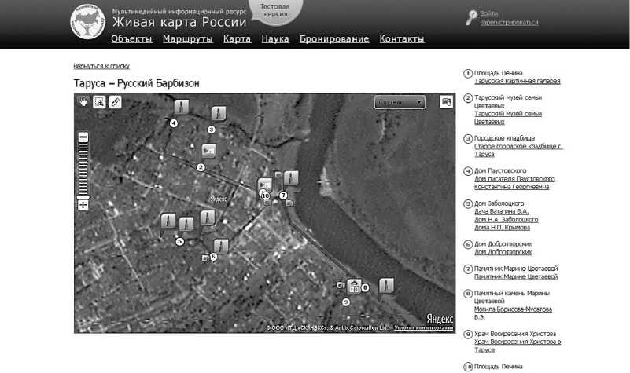Open the Наука menu item

(275, 39)
